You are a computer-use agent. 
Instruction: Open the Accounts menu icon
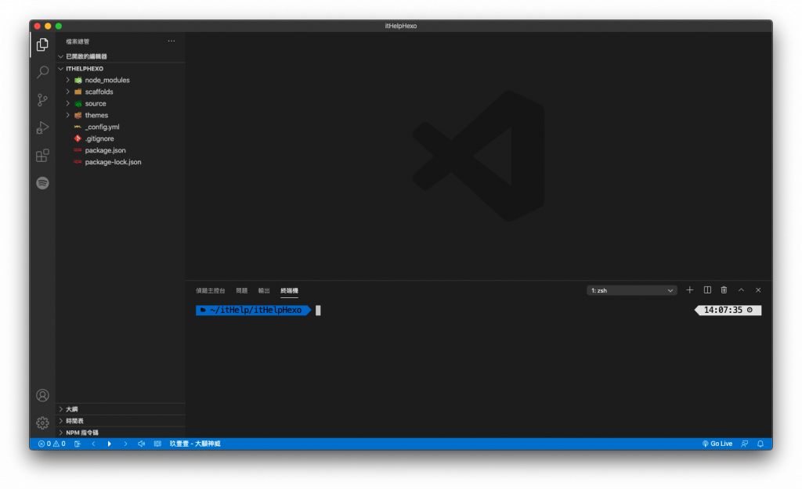pos(42,395)
